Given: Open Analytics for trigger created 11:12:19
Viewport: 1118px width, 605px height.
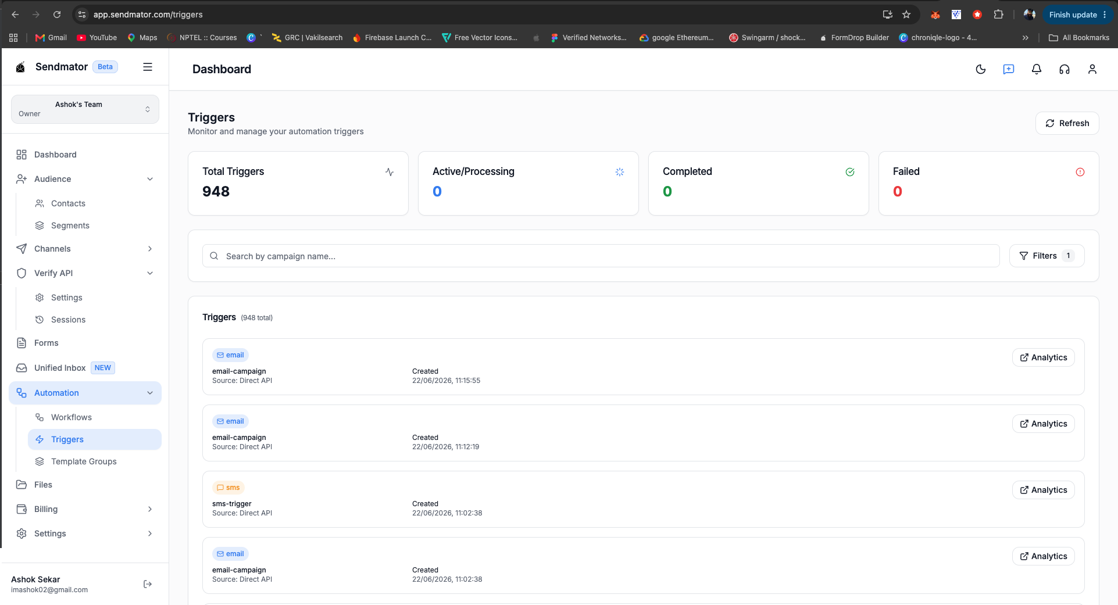Looking at the screenshot, I should (x=1043, y=424).
